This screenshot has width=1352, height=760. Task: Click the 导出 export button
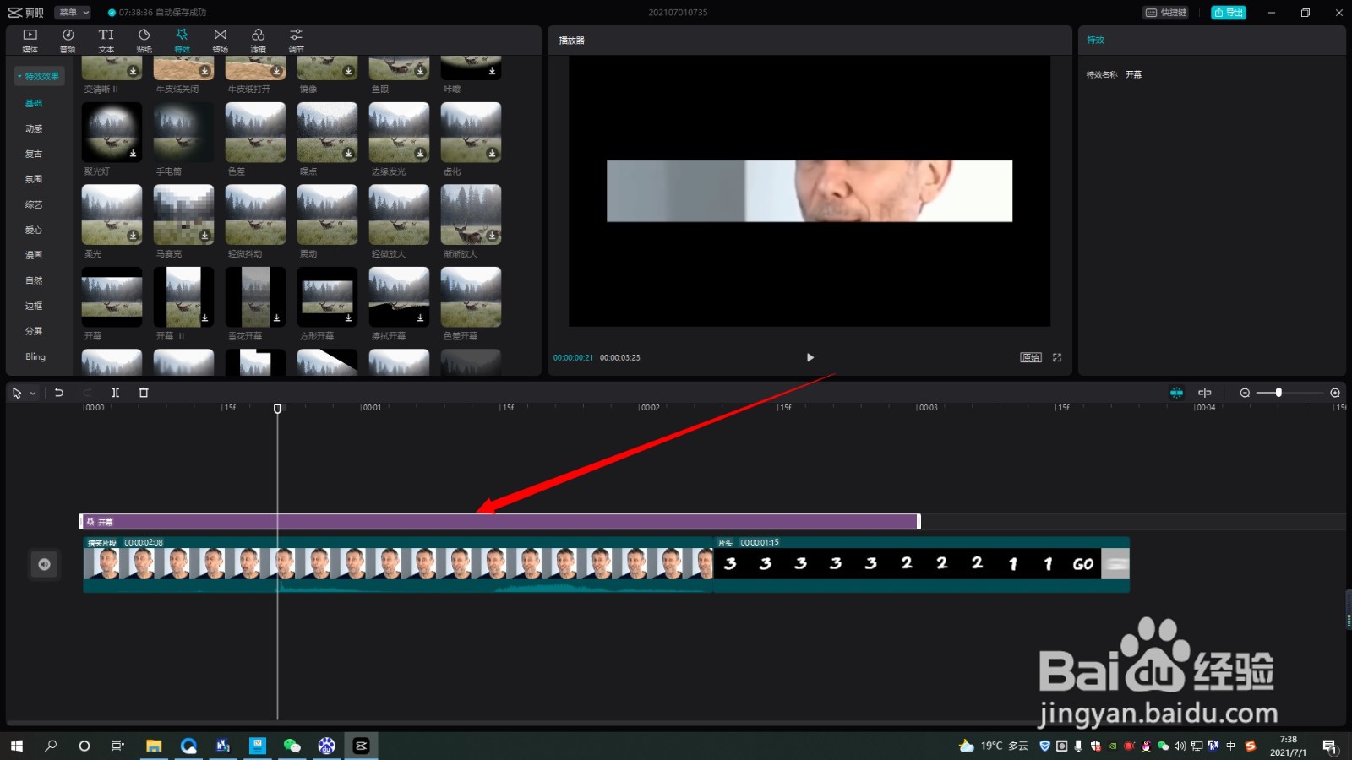(x=1229, y=13)
